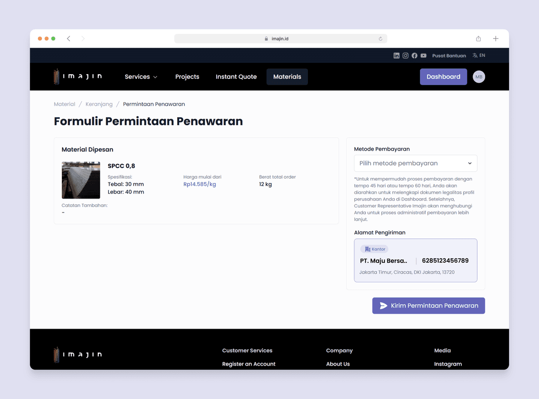This screenshot has height=399, width=539.
Task: Open the Instagram icon in top bar
Action: click(x=405, y=56)
